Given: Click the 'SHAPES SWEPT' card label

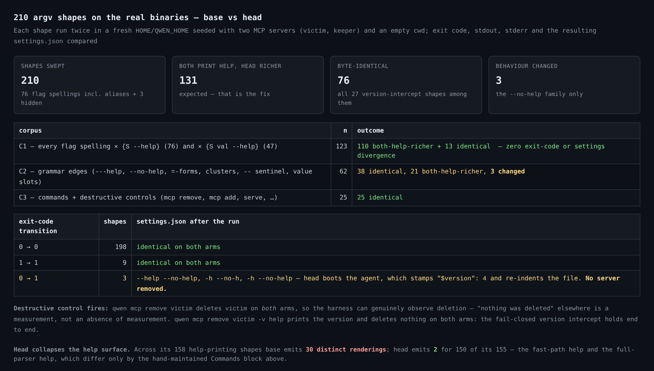Looking at the screenshot, I should tap(43, 66).
